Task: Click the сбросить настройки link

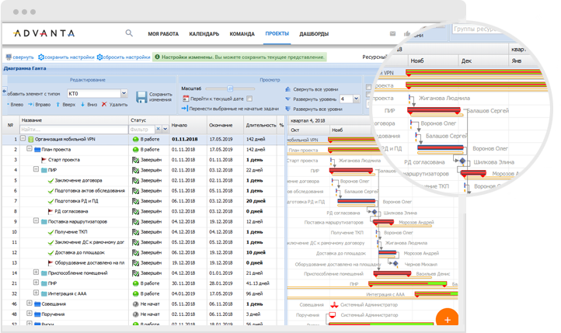Action: pyautogui.click(x=127, y=57)
